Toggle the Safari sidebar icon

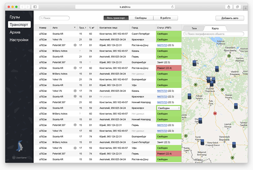point(35,7)
